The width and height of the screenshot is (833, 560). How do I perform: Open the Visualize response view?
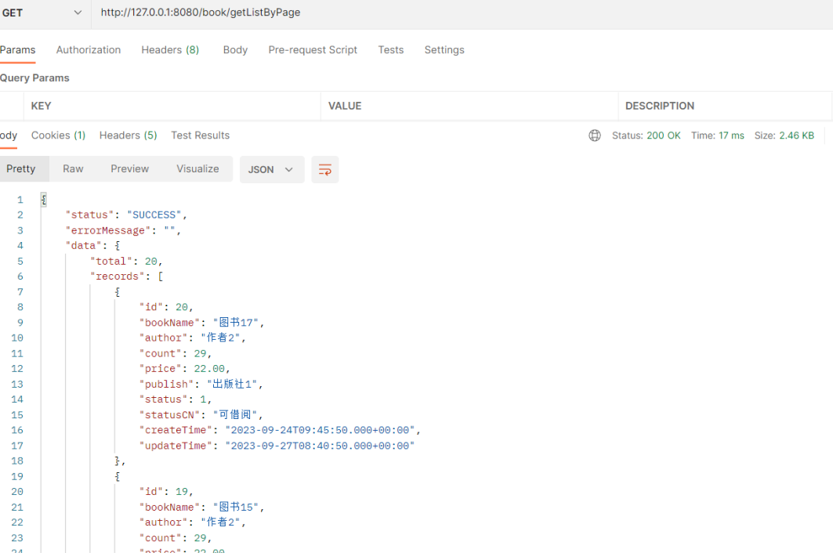[197, 169]
